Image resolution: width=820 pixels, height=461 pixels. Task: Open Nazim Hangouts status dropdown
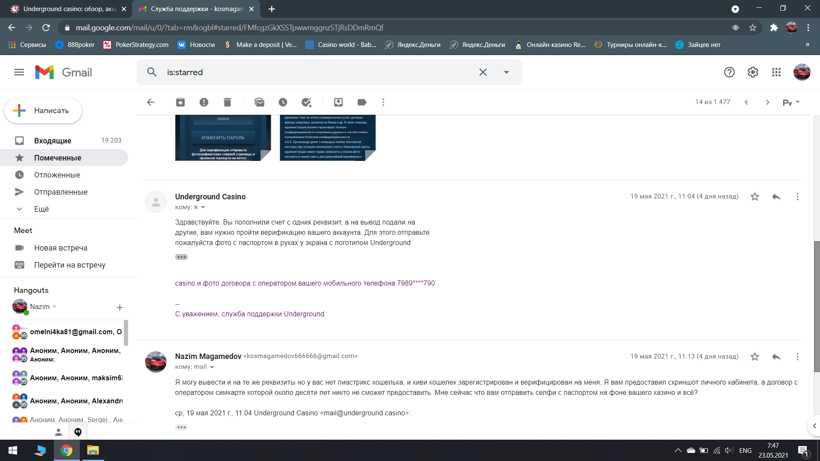[x=54, y=307]
